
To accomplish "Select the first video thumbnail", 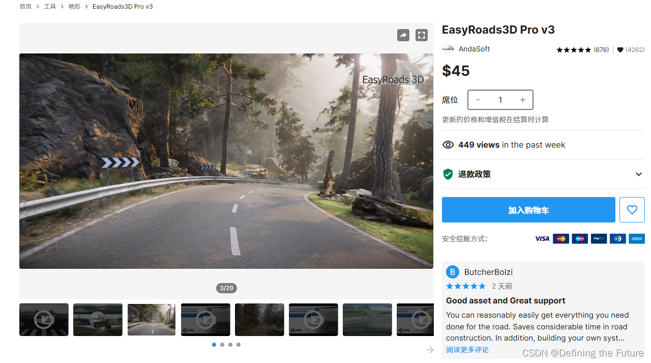I will pyautogui.click(x=44, y=320).
